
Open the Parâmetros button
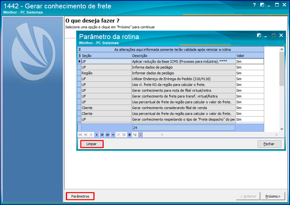[x=80, y=196]
